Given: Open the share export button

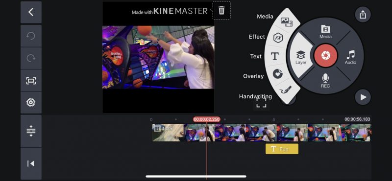Looking at the screenshot, I should point(363,15).
